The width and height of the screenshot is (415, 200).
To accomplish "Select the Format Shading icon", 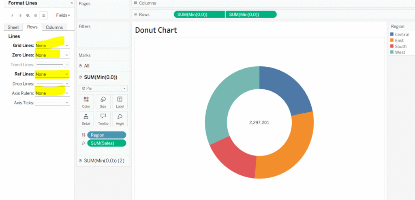I will (28, 15).
